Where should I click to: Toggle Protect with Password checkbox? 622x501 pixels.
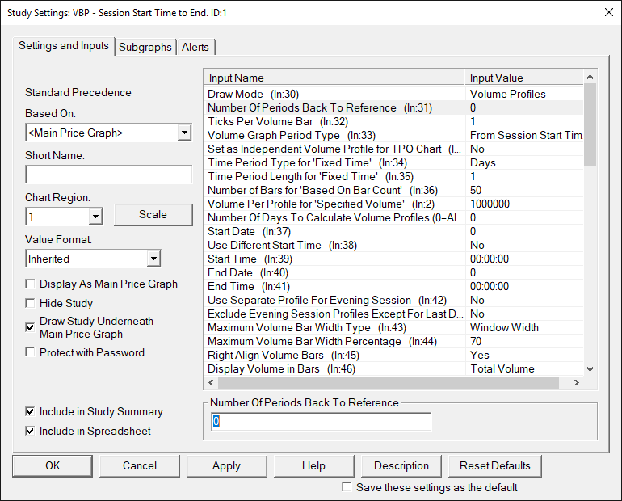pos(31,352)
